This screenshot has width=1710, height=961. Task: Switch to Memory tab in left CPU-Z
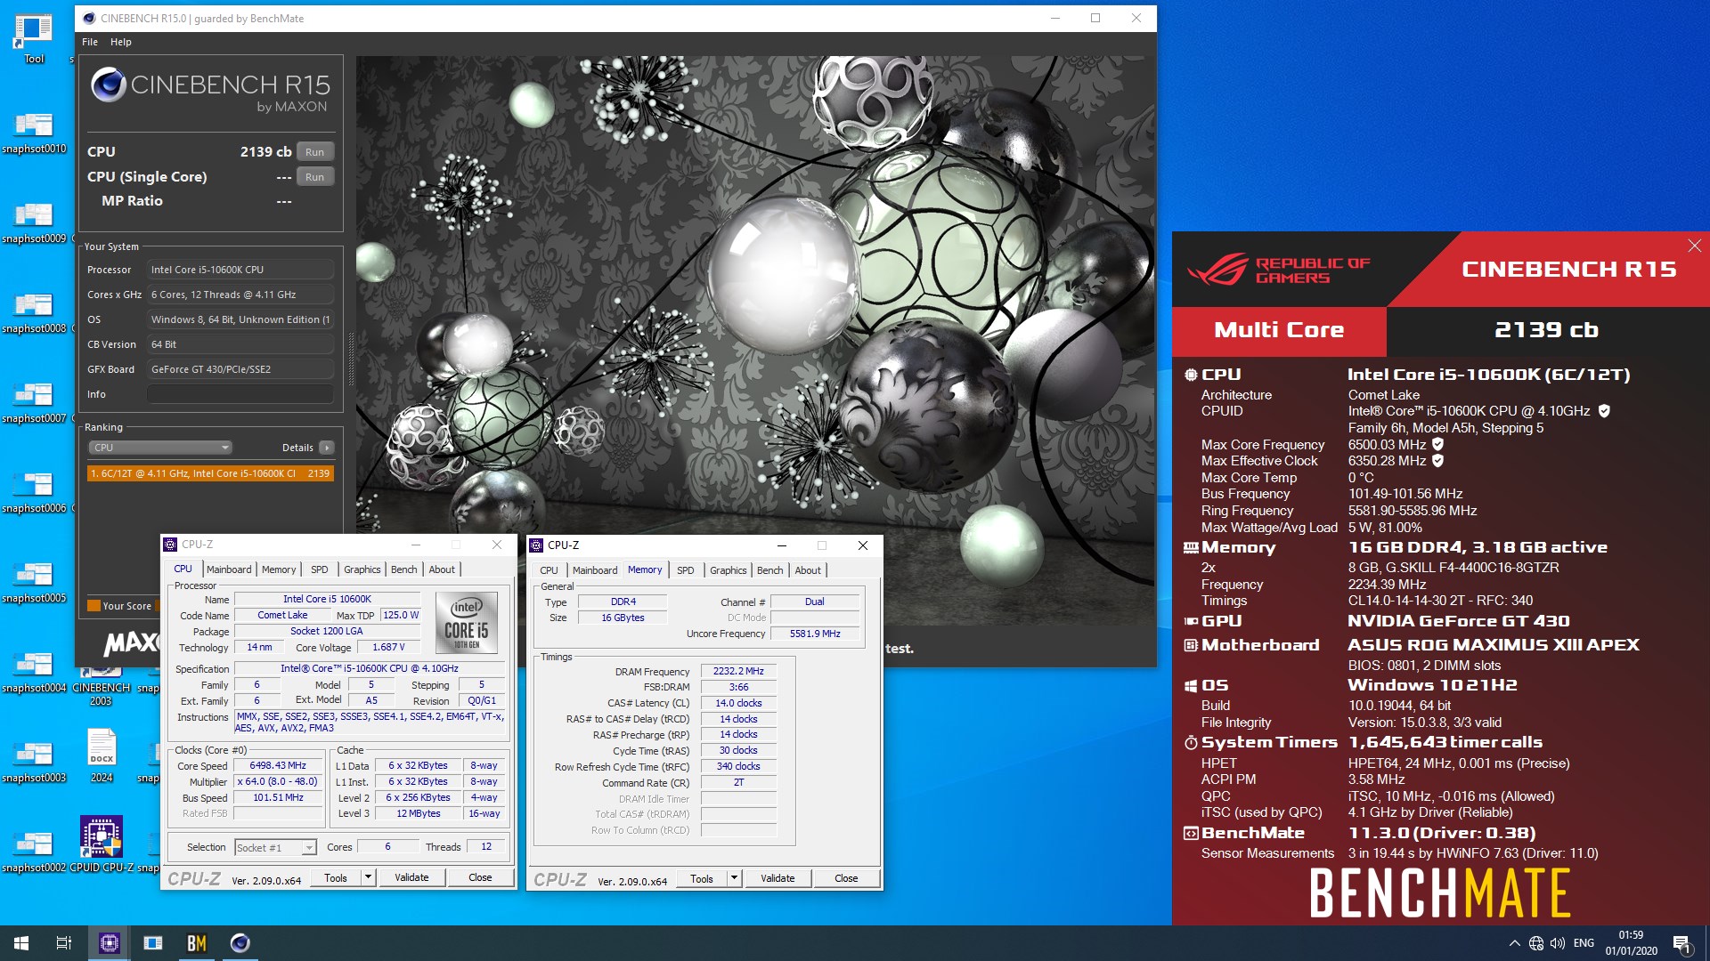click(279, 569)
